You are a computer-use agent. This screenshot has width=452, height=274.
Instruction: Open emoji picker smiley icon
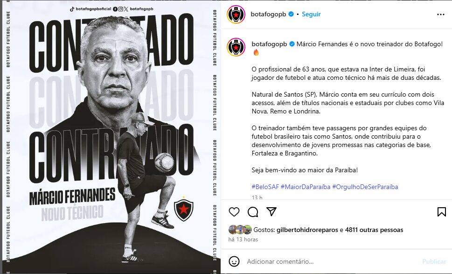(x=234, y=261)
